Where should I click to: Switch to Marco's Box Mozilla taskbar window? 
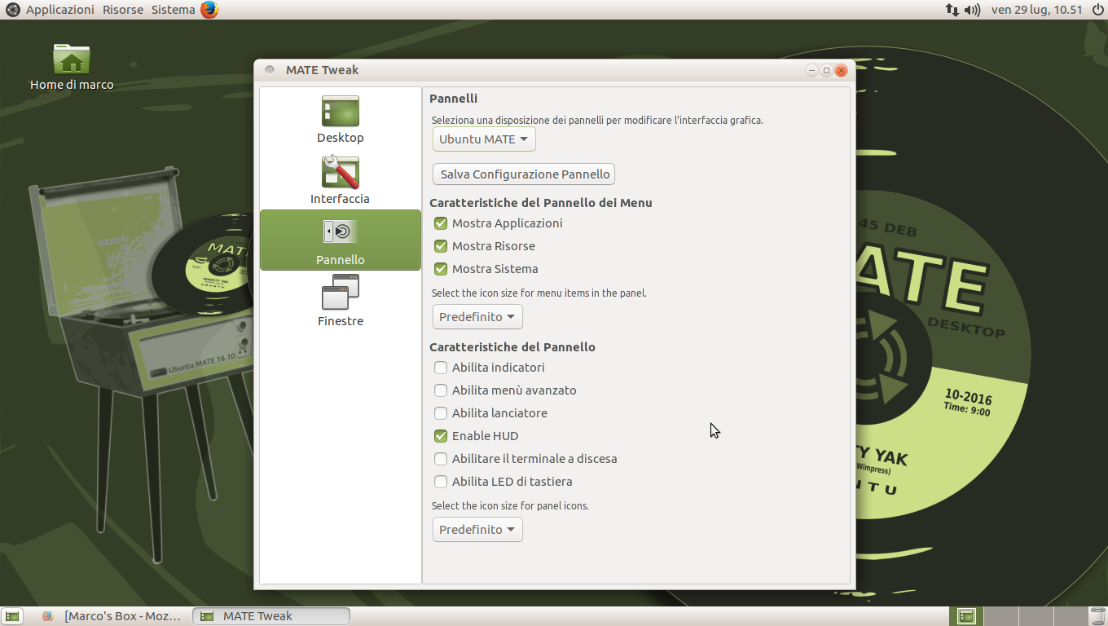pyautogui.click(x=112, y=616)
